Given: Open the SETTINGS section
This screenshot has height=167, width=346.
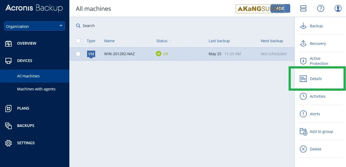Looking at the screenshot, I should (26, 143).
